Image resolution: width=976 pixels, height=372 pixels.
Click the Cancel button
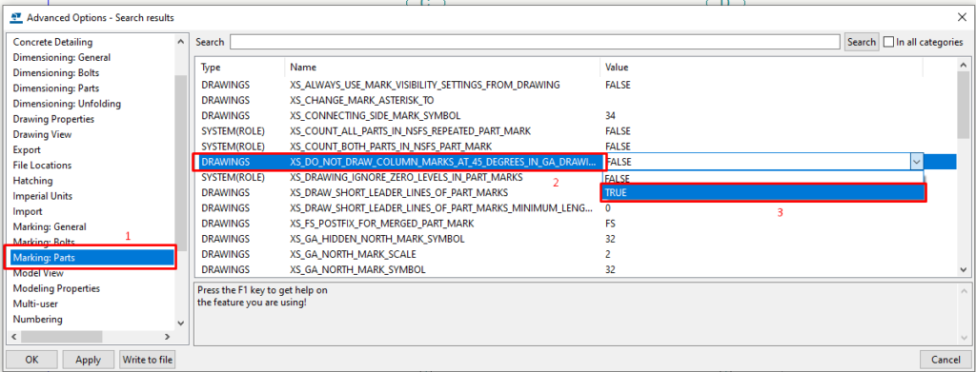pyautogui.click(x=945, y=360)
